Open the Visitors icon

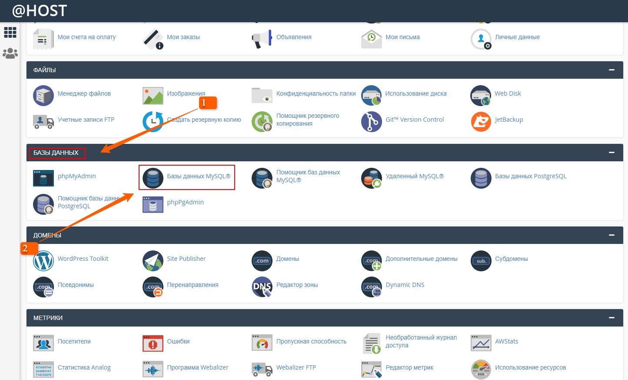point(43,343)
